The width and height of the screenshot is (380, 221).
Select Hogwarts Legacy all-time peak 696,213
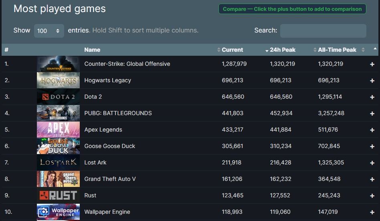pyautogui.click(x=329, y=80)
